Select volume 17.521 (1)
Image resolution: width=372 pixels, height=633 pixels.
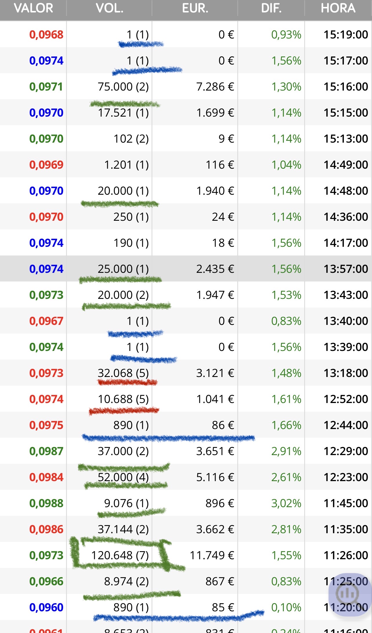[123, 113]
